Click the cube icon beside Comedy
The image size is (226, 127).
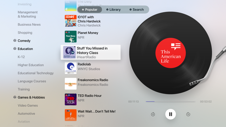15,40
